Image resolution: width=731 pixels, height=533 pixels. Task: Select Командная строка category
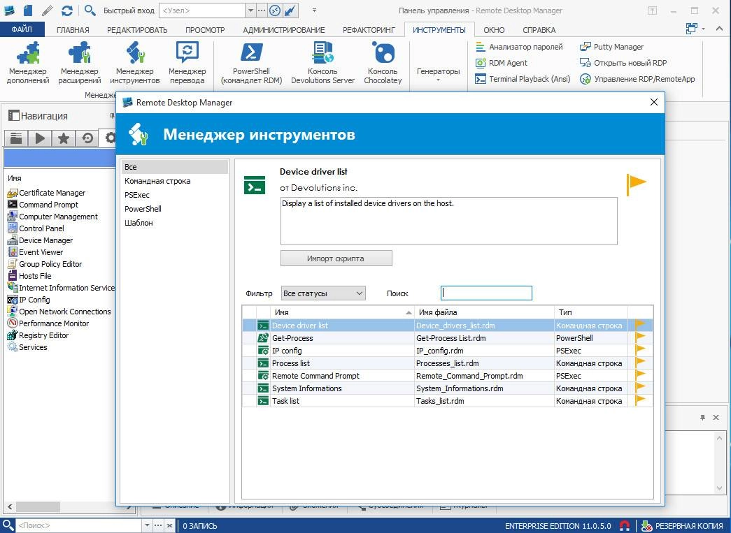(x=175, y=181)
